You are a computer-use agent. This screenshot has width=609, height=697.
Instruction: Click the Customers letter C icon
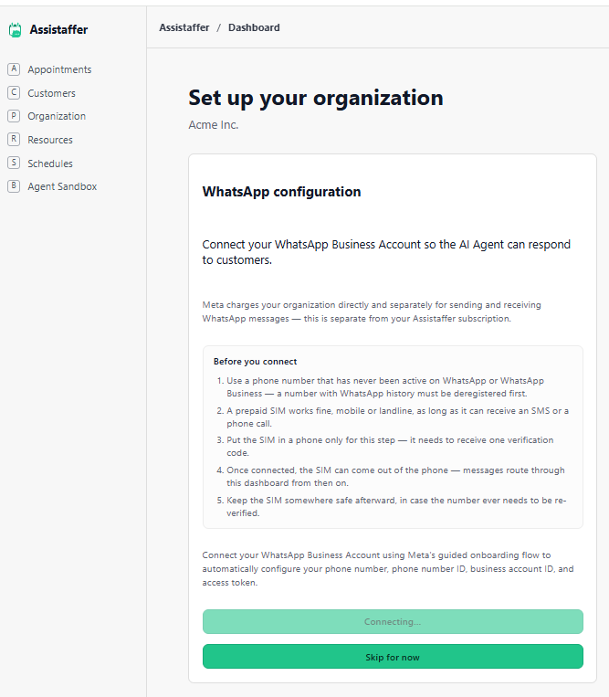tap(14, 92)
